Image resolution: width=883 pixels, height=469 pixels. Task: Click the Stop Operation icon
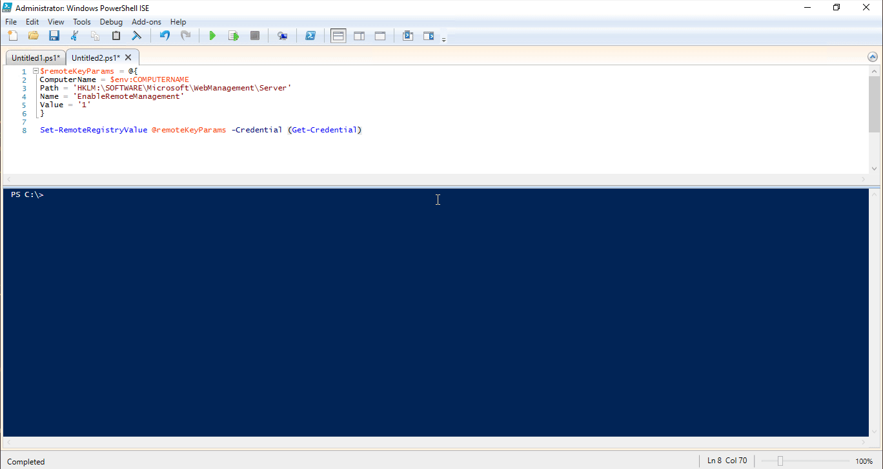[254, 36]
